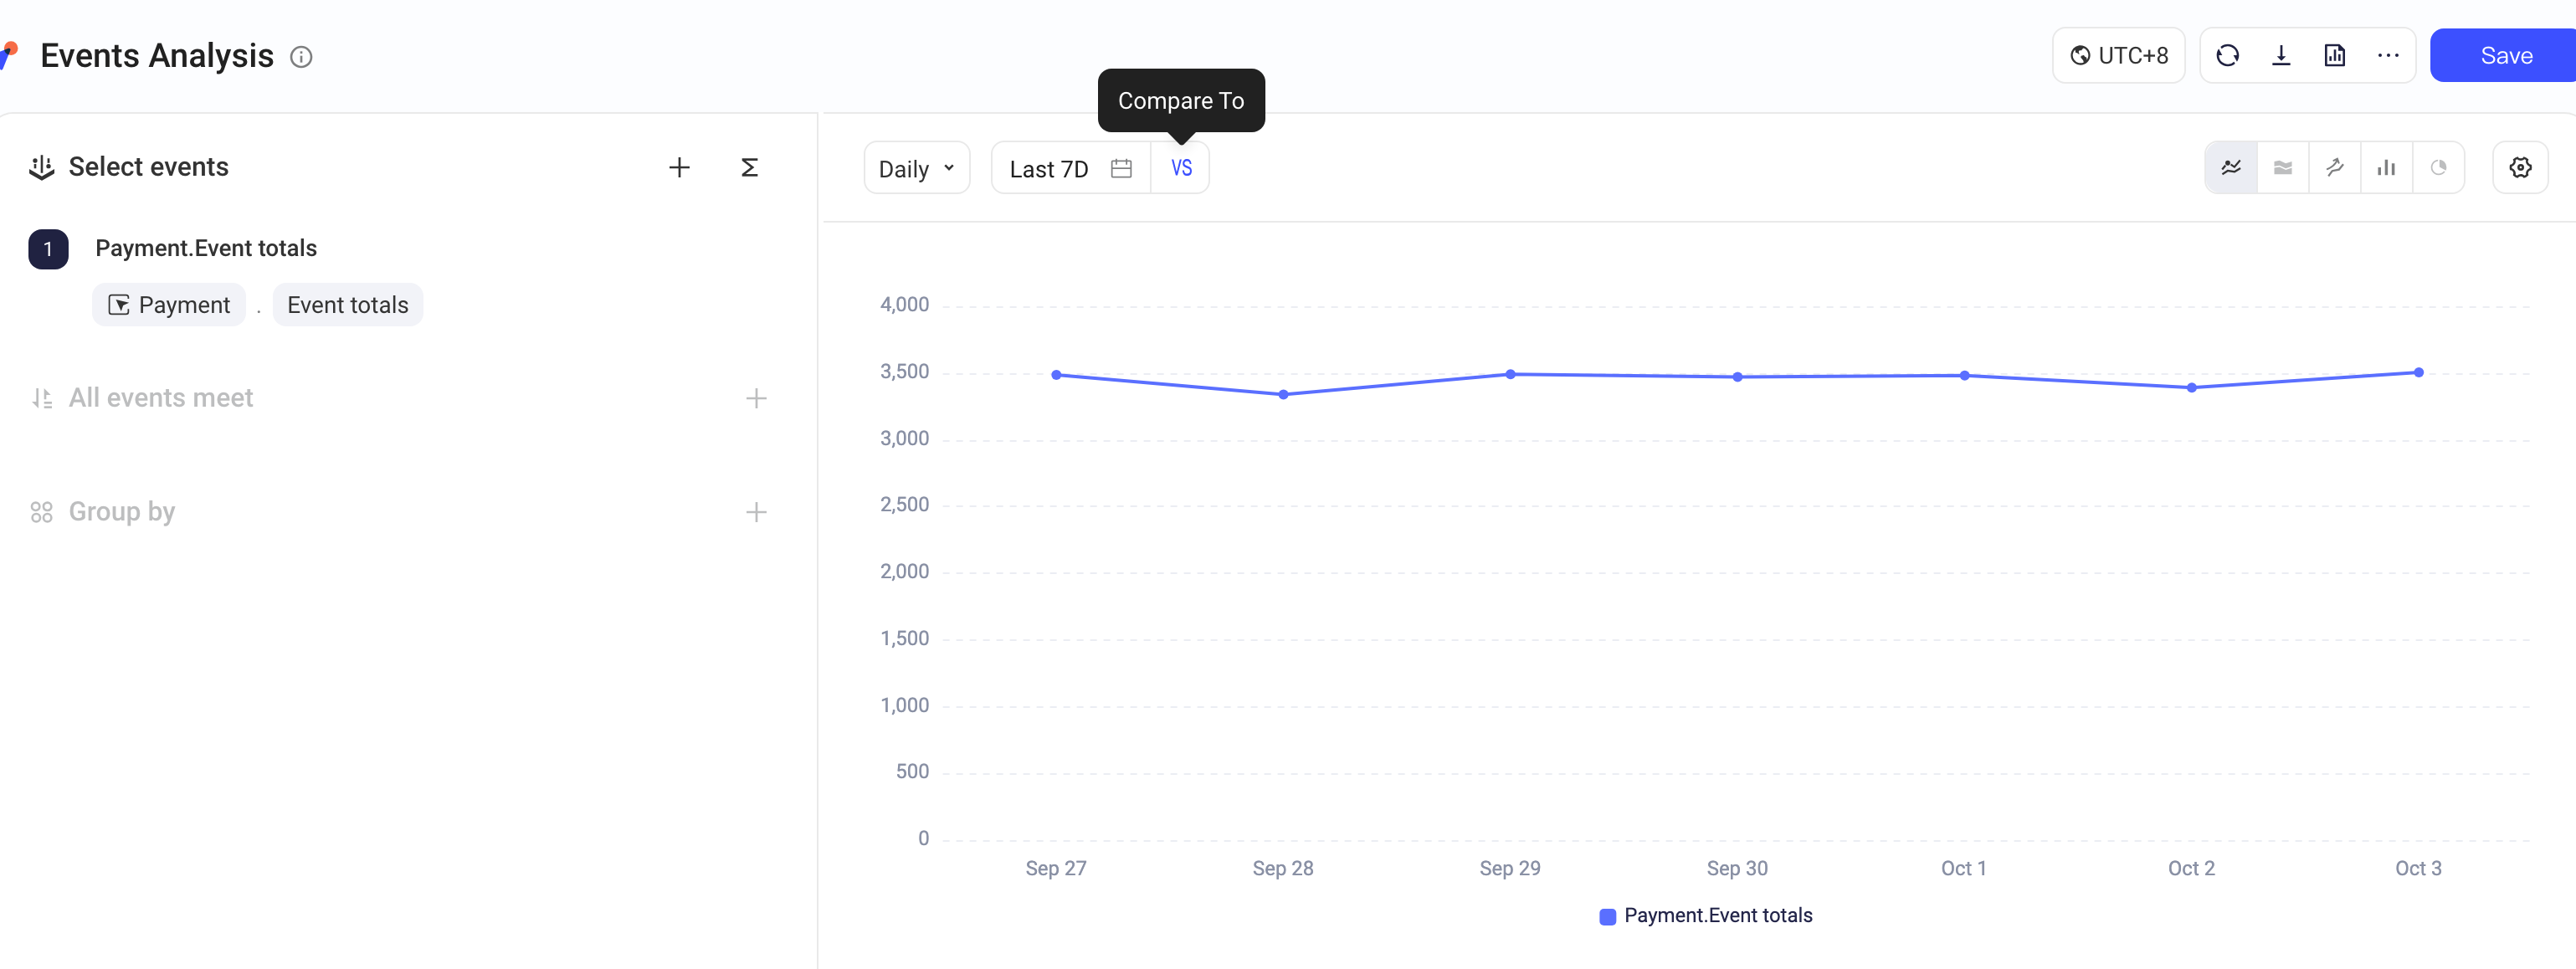
Task: Click the Sep 27 data point
Action: pos(1056,375)
